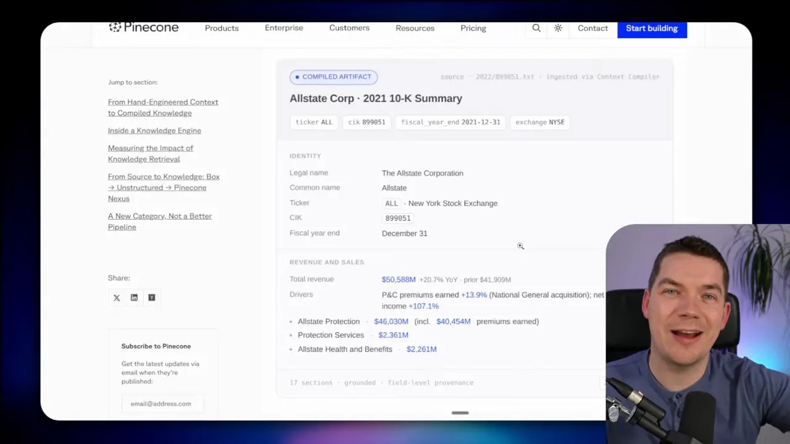Select the fiscal_year_end 2021-12-31 tag
The width and height of the screenshot is (790, 444).
pos(451,122)
